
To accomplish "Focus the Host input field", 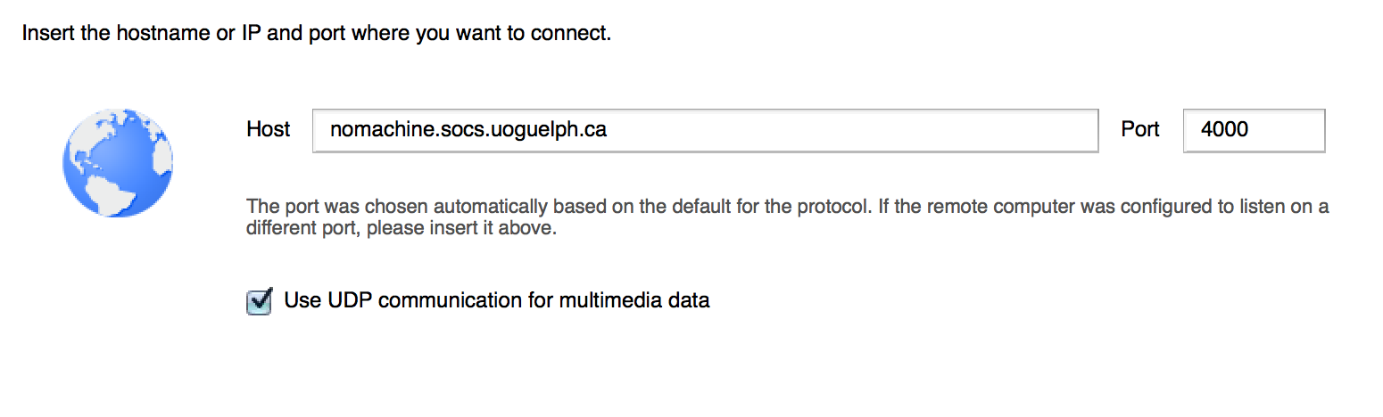I will coord(705,130).
